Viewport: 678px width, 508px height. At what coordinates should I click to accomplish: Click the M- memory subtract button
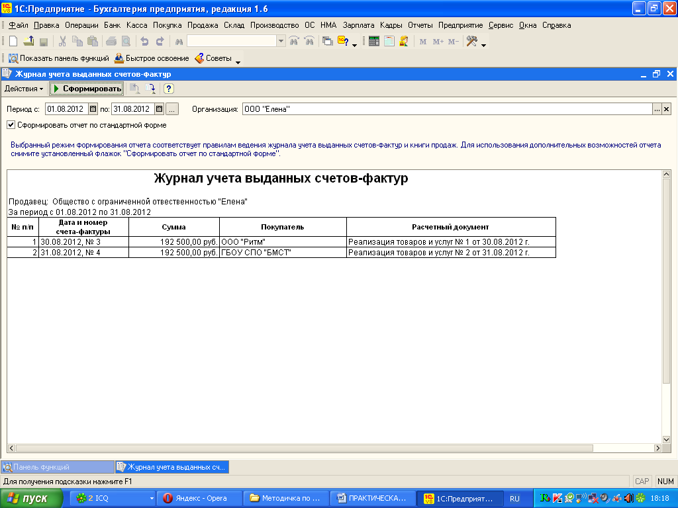[x=453, y=42]
